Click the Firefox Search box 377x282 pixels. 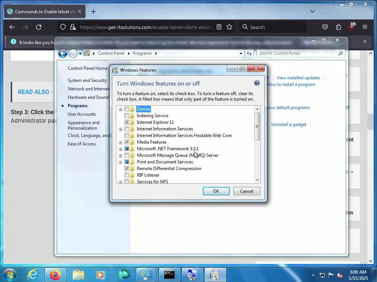(273, 27)
